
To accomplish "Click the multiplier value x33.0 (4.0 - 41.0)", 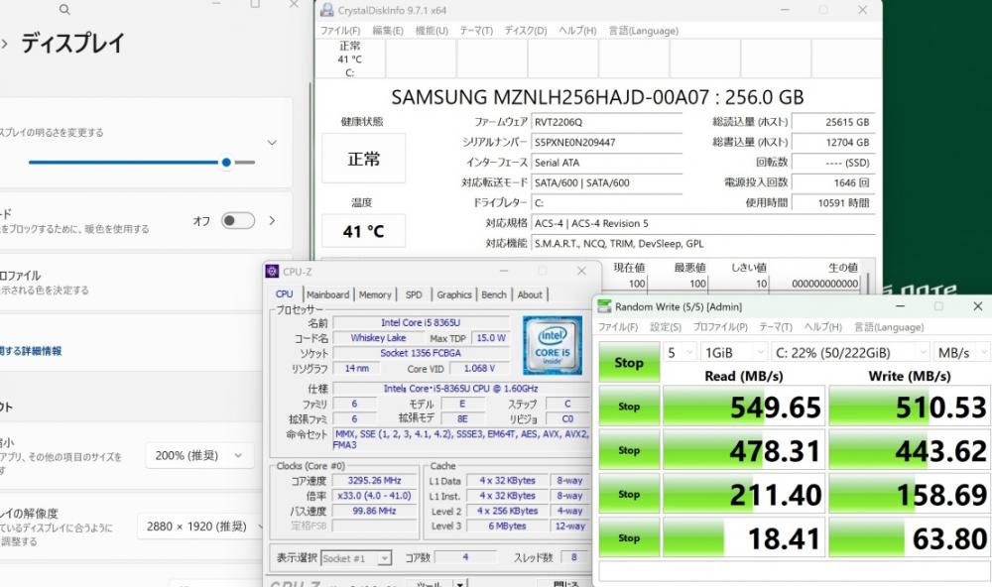I will tap(374, 496).
